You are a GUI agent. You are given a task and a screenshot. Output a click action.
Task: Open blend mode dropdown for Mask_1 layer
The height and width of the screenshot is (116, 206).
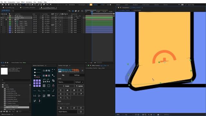36,16
